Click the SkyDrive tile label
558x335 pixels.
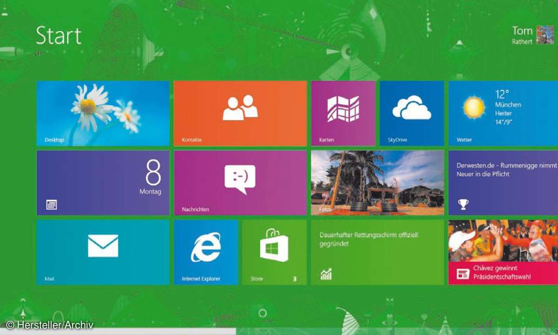click(397, 140)
